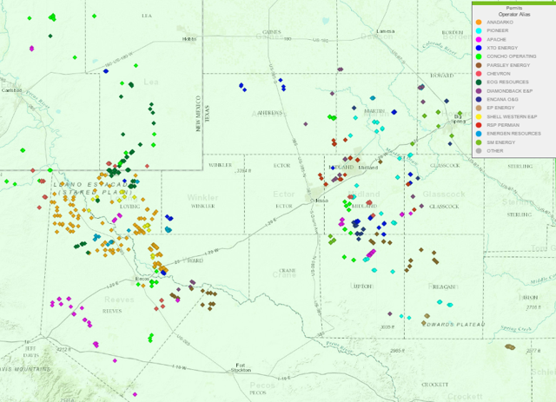Select the dark green EOG RESOURCES swatch
The width and height of the screenshot is (556, 402).
[x=479, y=82]
